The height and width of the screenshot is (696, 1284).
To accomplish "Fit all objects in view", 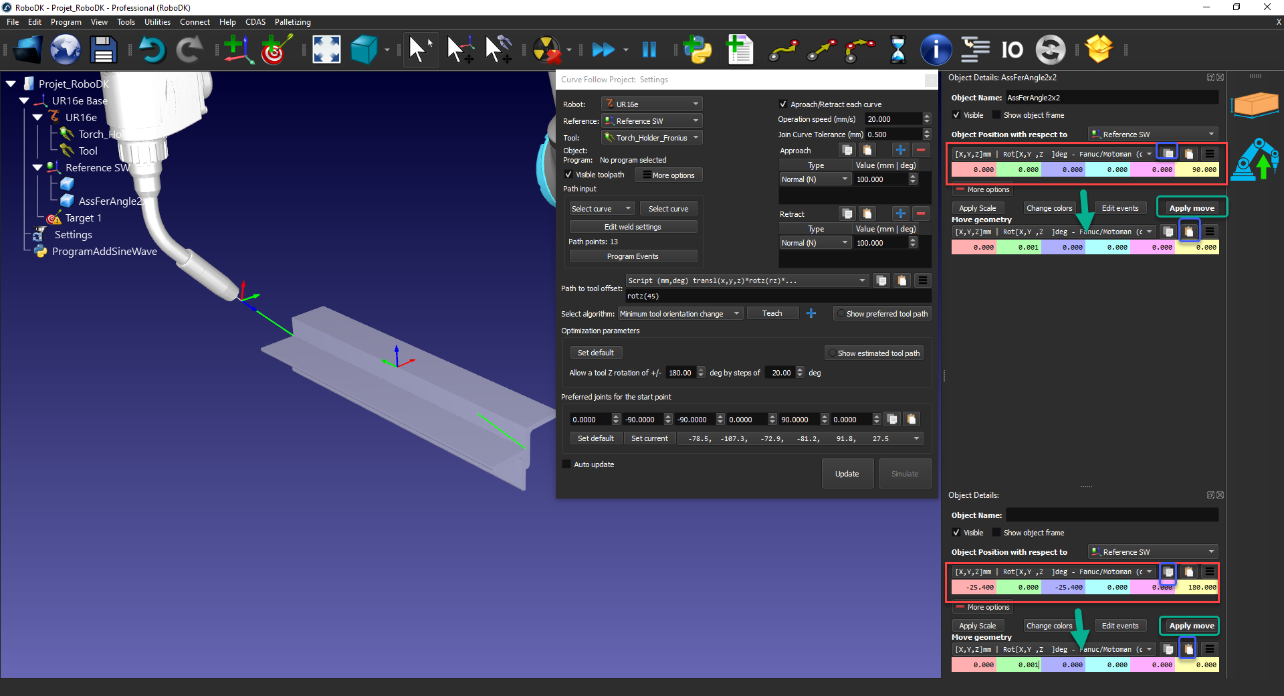I will [326, 50].
